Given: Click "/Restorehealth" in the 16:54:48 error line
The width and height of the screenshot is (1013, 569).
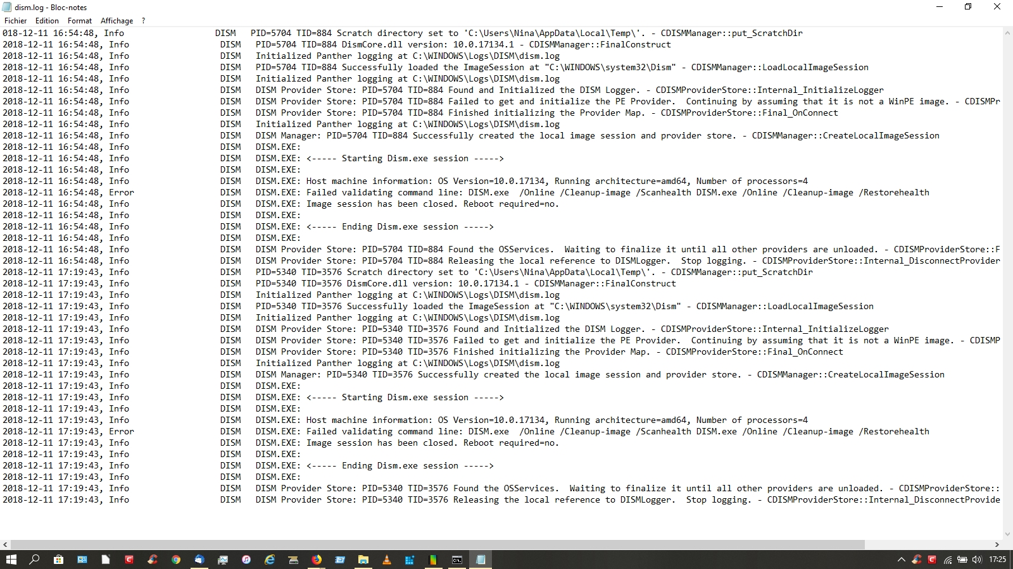Looking at the screenshot, I should 894,192.
